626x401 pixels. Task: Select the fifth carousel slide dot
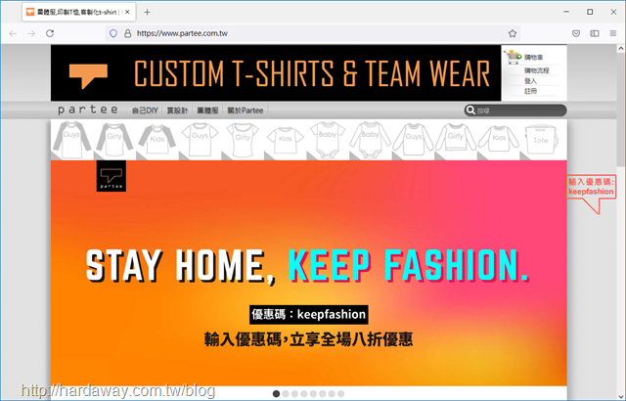point(313,394)
